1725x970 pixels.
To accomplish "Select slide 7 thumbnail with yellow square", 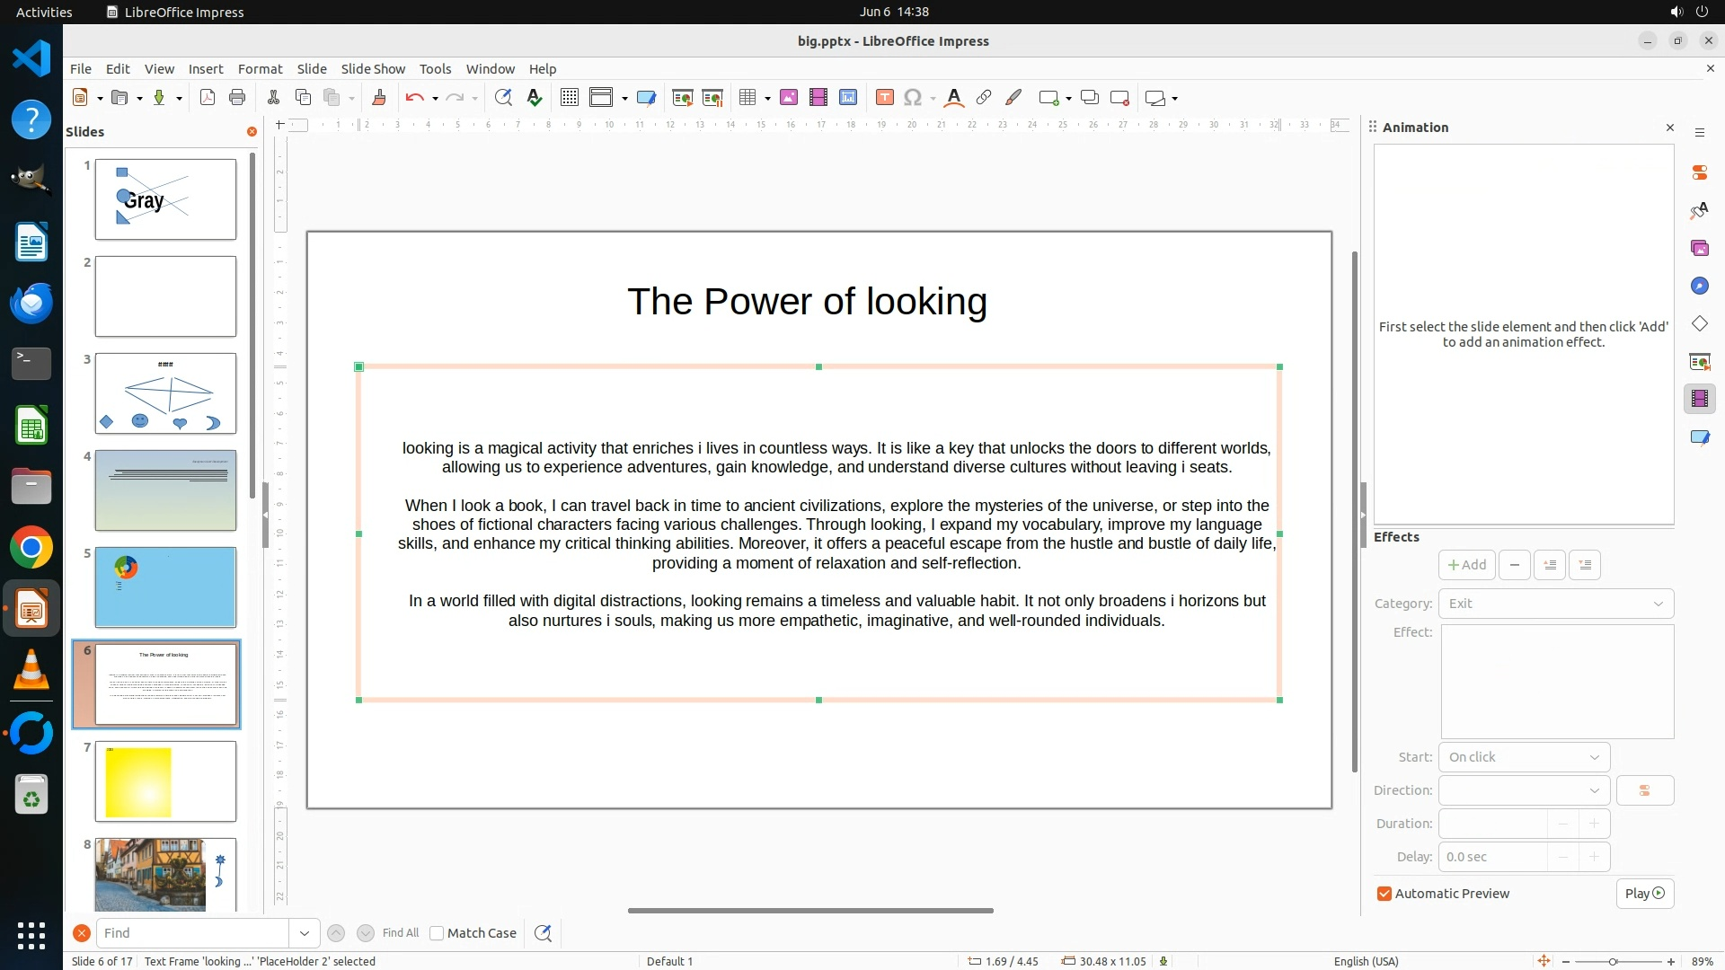I will coord(165,781).
